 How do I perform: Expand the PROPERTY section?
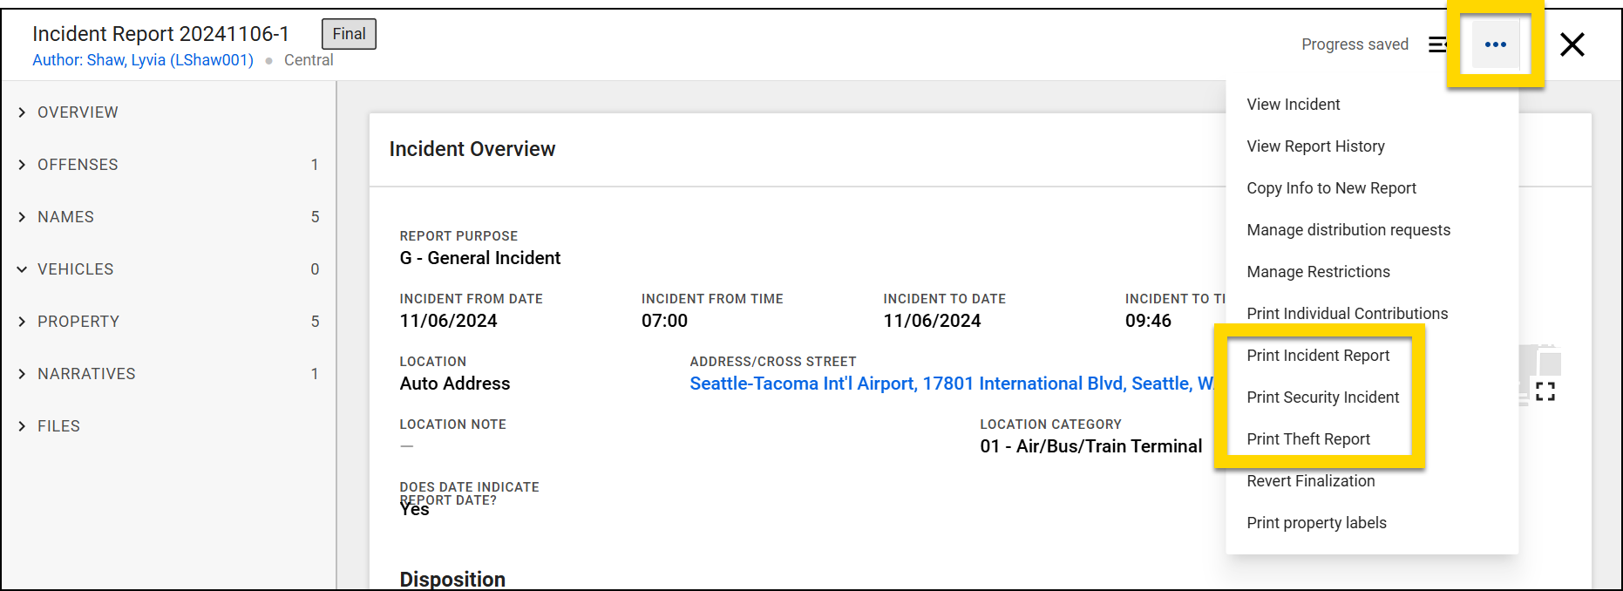pyautogui.click(x=78, y=321)
